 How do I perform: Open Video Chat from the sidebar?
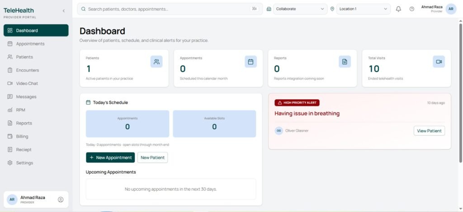click(36, 83)
